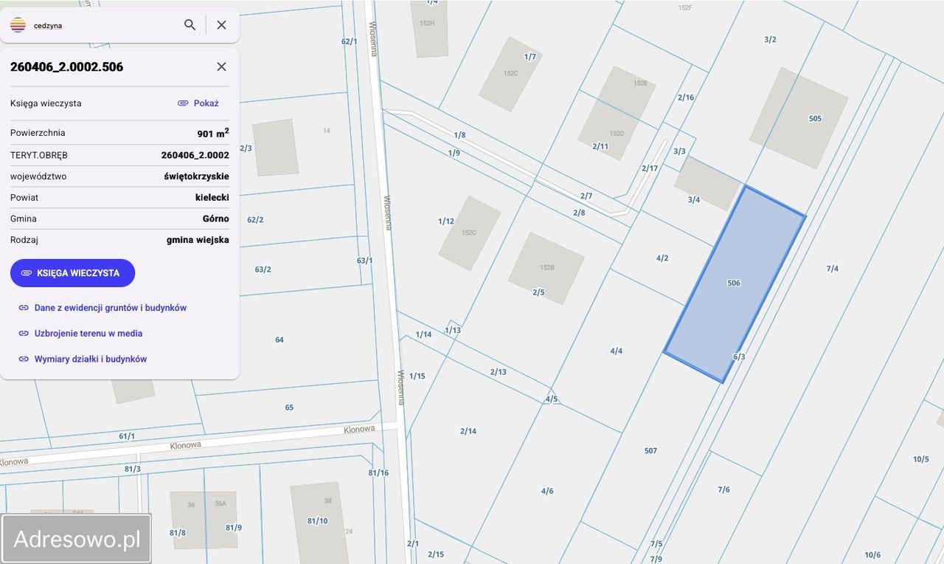Viewport: 944px width, 564px height.
Task: Click parcel label 4/4 on the map
Action: click(617, 351)
